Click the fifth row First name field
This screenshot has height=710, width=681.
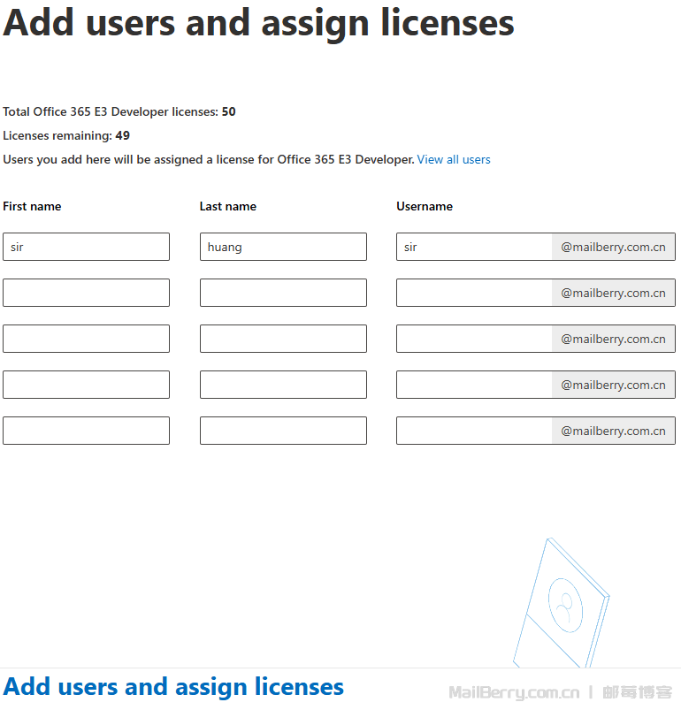[86, 431]
